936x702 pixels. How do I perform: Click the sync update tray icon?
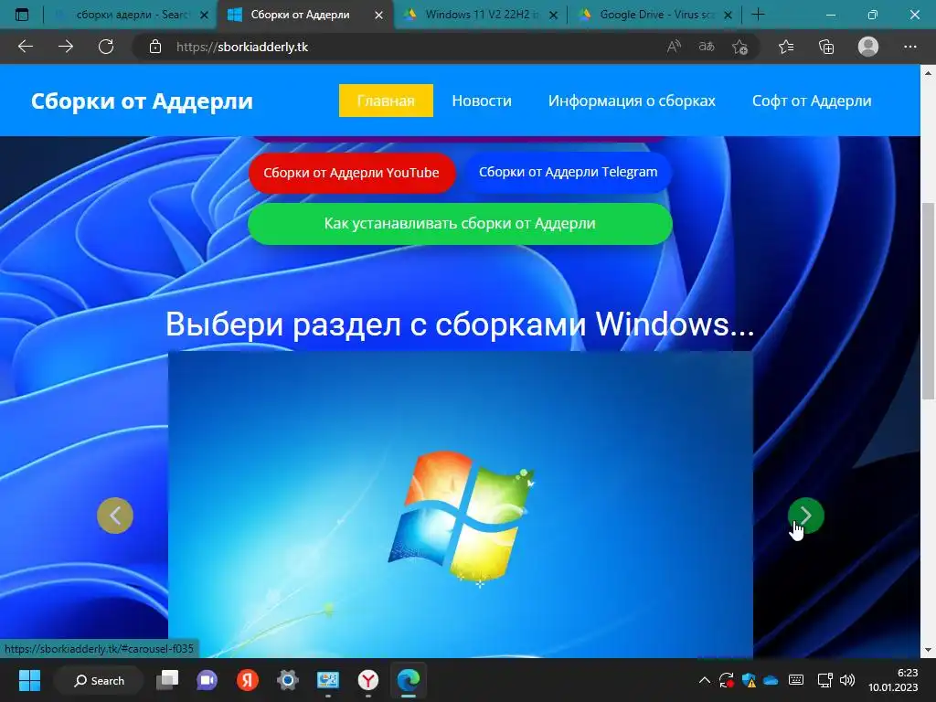tap(727, 680)
